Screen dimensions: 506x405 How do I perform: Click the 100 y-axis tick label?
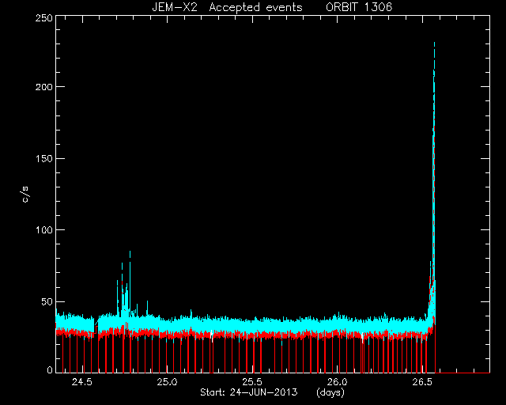coord(44,230)
